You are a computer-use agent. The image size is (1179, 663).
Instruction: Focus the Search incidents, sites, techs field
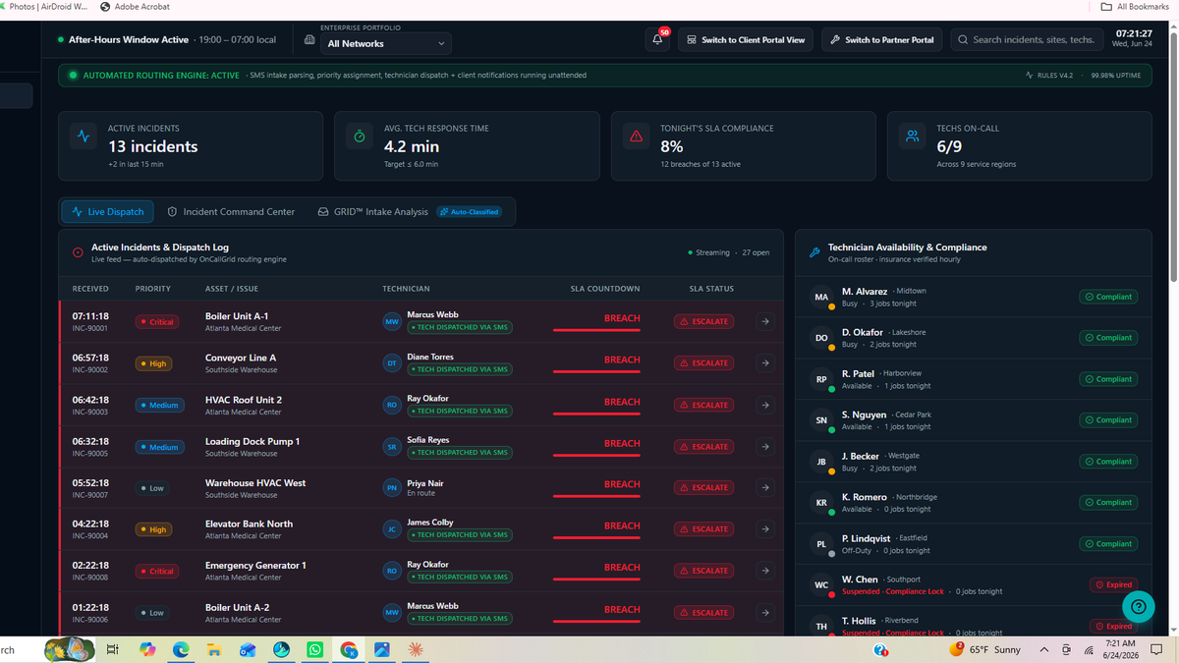[1025, 39]
